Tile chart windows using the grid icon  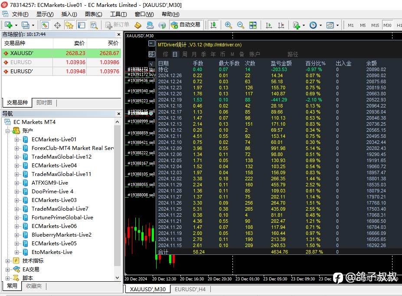pyautogui.click(x=253, y=25)
